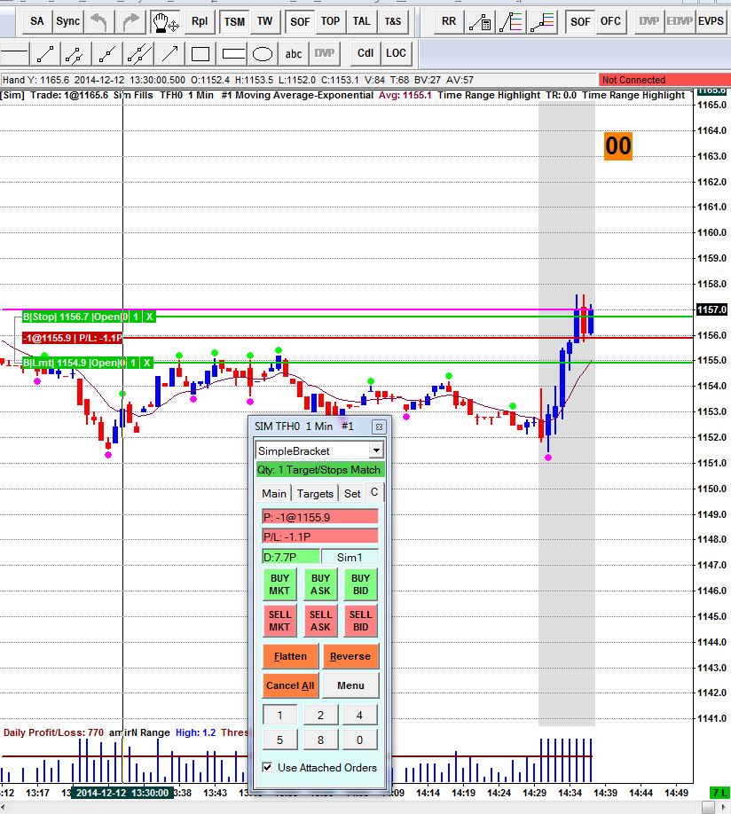Screen dimensions: 731x814
Task: Select quantity 5 button
Action: 280,740
